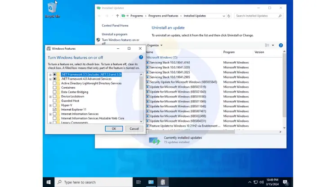
Task: Go up one level in navigation
Action: tap(118, 16)
